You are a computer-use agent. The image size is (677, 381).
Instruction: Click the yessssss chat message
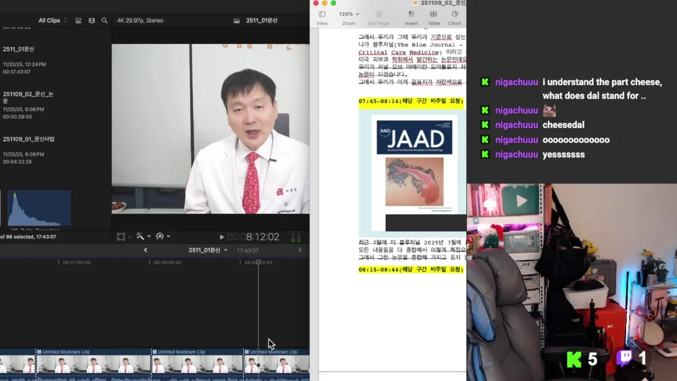(x=563, y=155)
